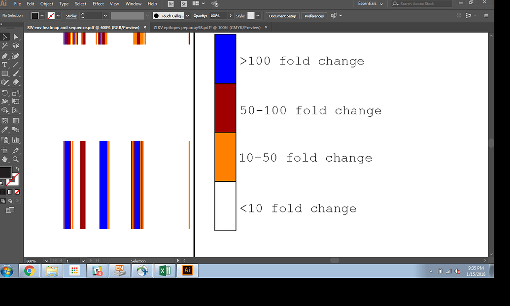This screenshot has height=306, width=510.
Task: Select the Direct Selection tool
Action: coord(15,36)
